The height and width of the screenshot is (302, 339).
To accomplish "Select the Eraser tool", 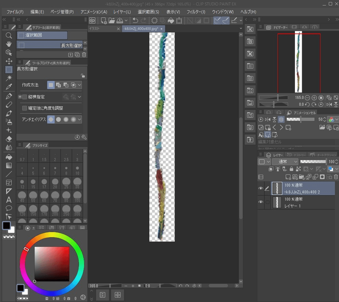I will coord(9,139).
